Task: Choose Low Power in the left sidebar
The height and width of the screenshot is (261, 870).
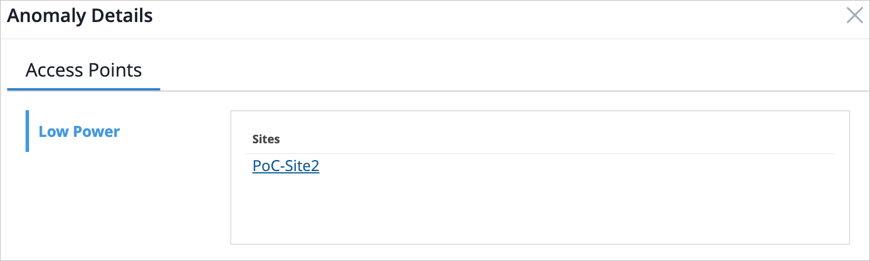Action: click(x=79, y=132)
